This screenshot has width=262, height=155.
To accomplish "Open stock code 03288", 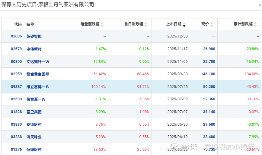I will (16, 137).
